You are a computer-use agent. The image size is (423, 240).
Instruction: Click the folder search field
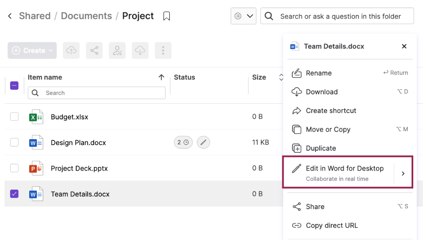337,16
